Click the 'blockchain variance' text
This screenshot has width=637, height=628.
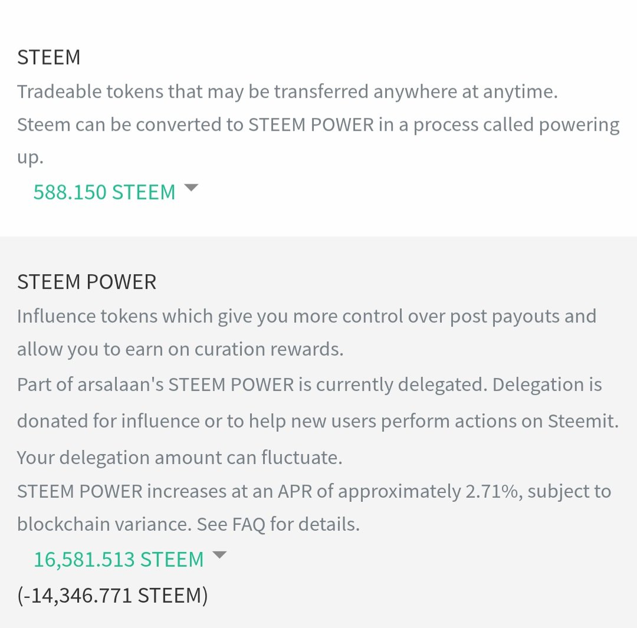point(104,524)
